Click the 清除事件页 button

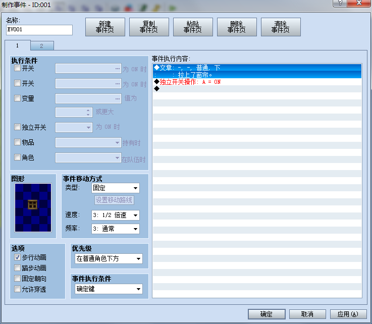pyautogui.click(x=281, y=27)
